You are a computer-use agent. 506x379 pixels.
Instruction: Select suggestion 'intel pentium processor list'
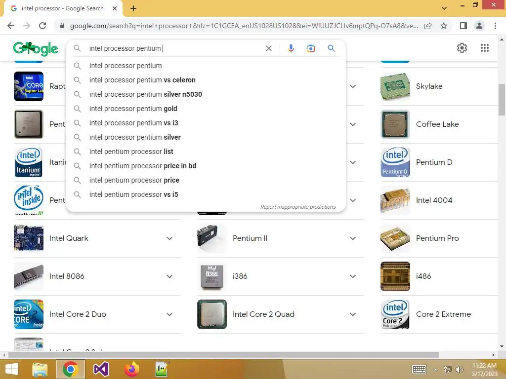206,152
